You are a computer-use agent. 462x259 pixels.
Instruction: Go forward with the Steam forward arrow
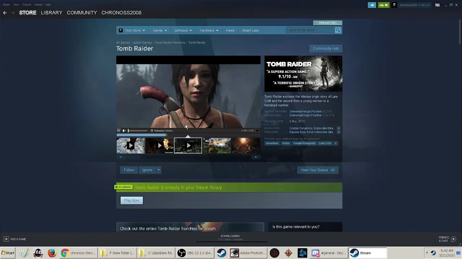(x=13, y=13)
